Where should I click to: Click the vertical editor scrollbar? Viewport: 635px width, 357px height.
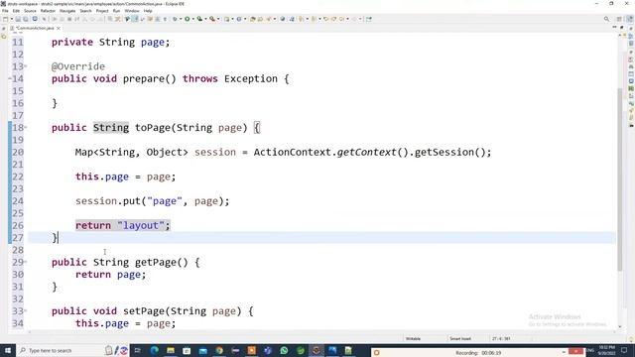point(619,178)
